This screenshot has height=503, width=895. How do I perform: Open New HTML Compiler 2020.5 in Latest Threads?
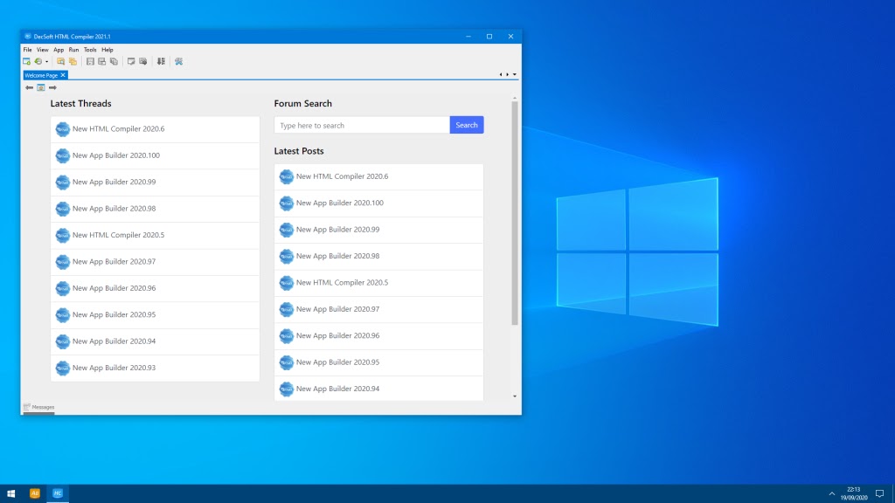click(x=155, y=235)
